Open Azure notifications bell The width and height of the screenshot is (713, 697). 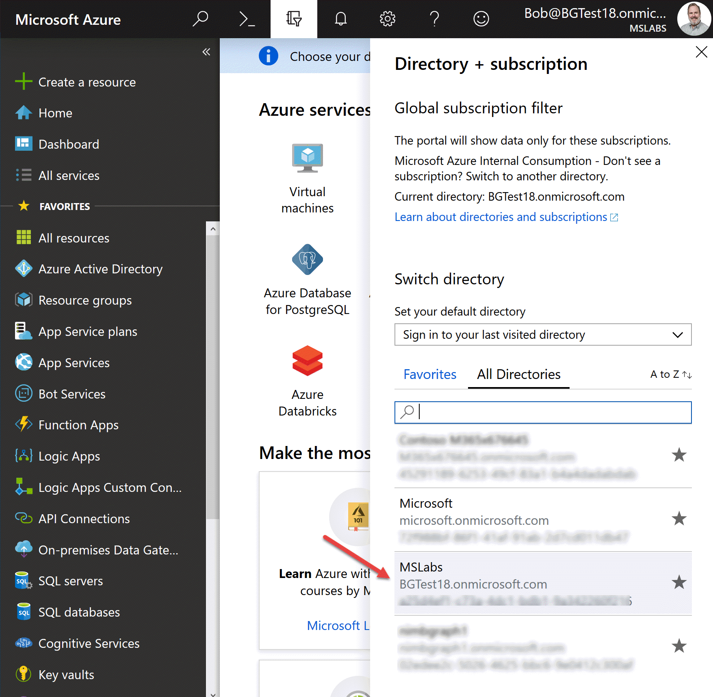(x=341, y=19)
